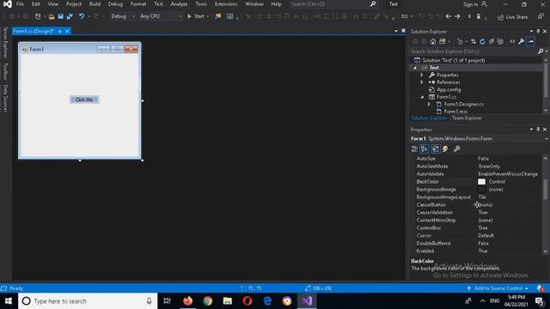Open the Analyze menu

(179, 4)
